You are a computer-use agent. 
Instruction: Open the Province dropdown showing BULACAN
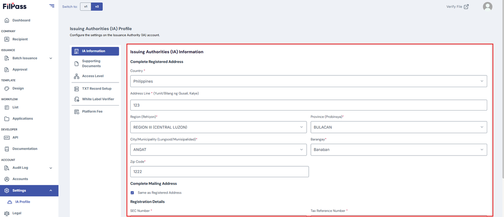coord(399,127)
